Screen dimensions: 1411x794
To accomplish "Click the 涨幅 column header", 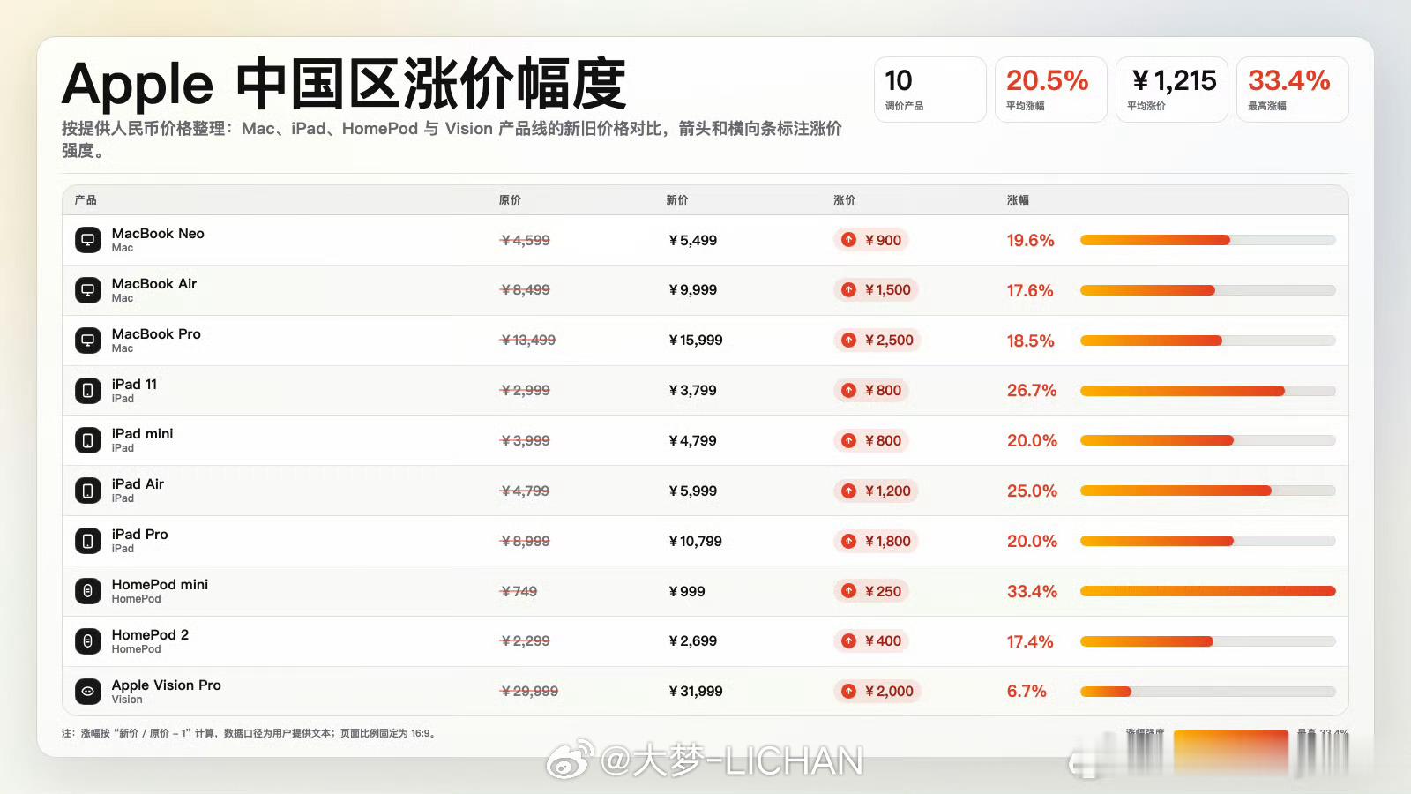I will point(1018,200).
